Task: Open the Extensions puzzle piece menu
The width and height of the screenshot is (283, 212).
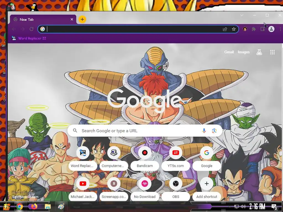Action: pos(254,29)
